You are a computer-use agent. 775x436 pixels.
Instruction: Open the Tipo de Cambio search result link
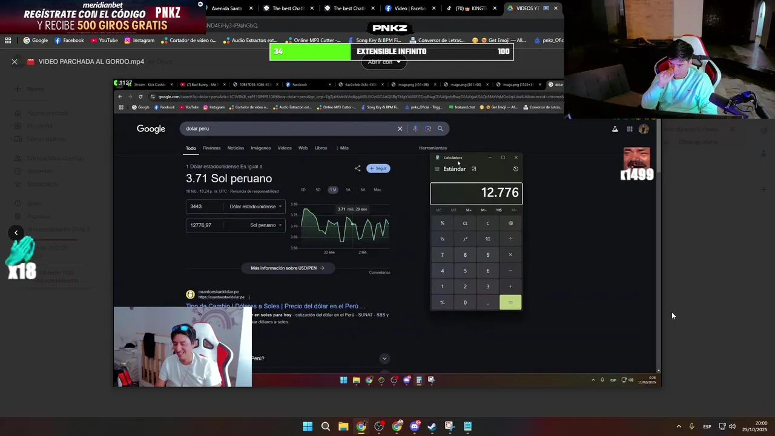click(x=275, y=306)
